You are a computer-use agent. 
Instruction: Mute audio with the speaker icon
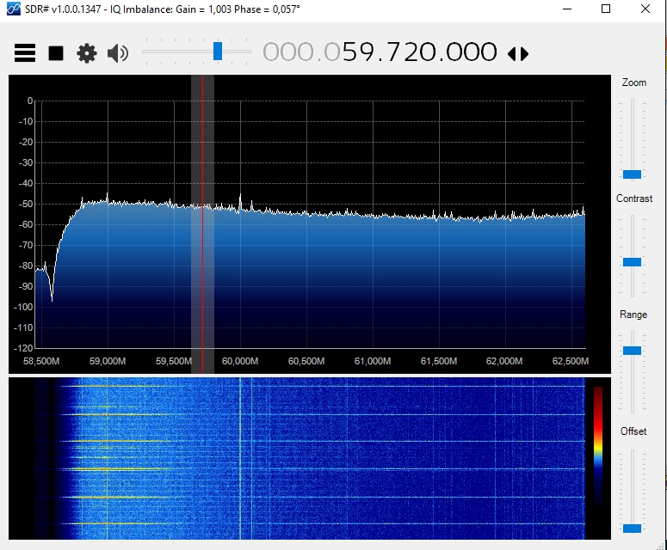[118, 53]
